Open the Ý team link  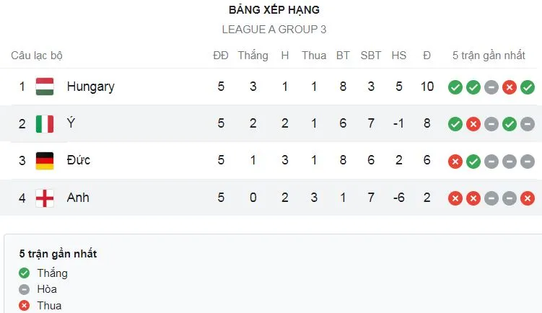pyautogui.click(x=70, y=123)
